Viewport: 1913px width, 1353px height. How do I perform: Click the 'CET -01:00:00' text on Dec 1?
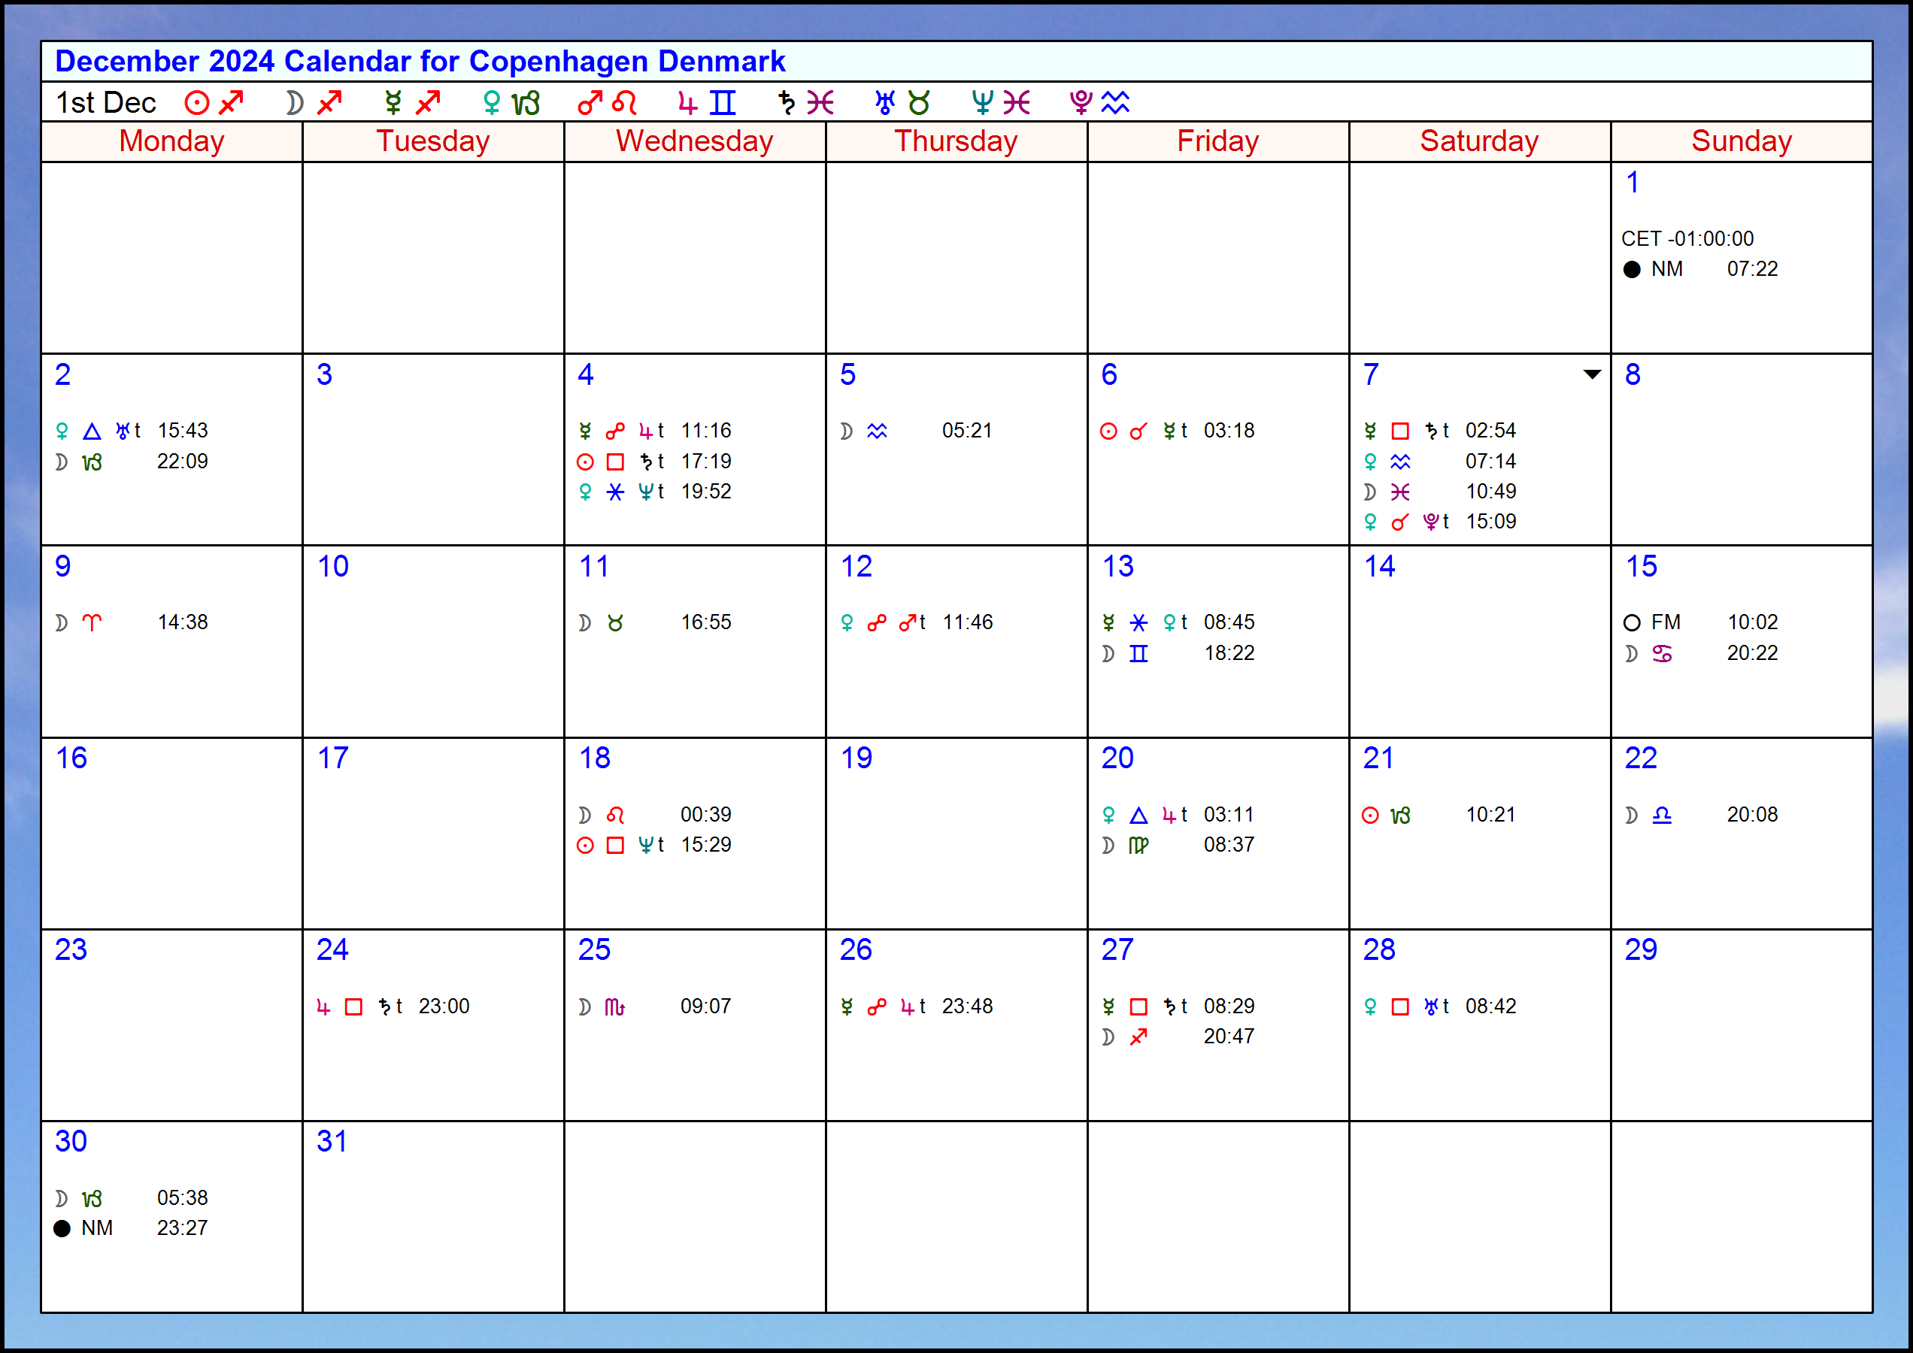[1688, 239]
